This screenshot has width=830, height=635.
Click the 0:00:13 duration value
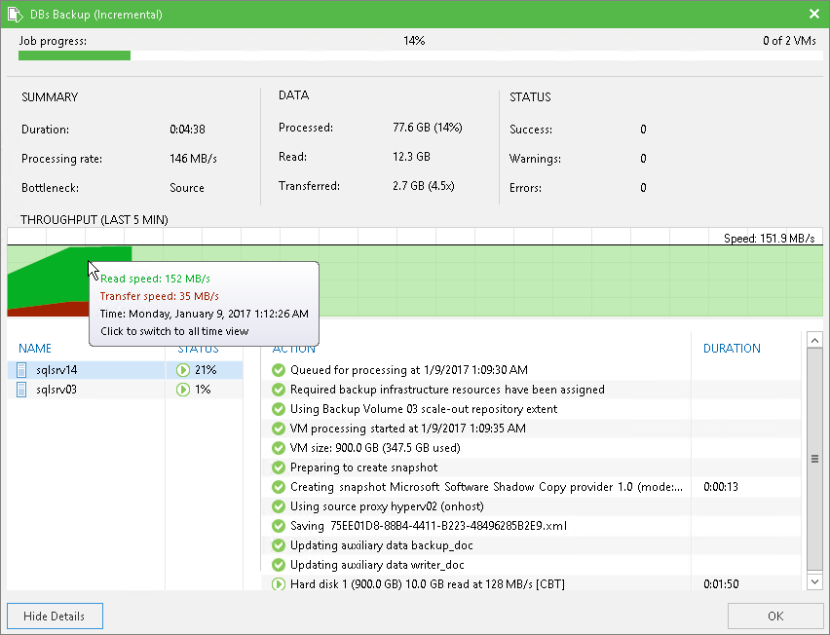click(x=721, y=487)
